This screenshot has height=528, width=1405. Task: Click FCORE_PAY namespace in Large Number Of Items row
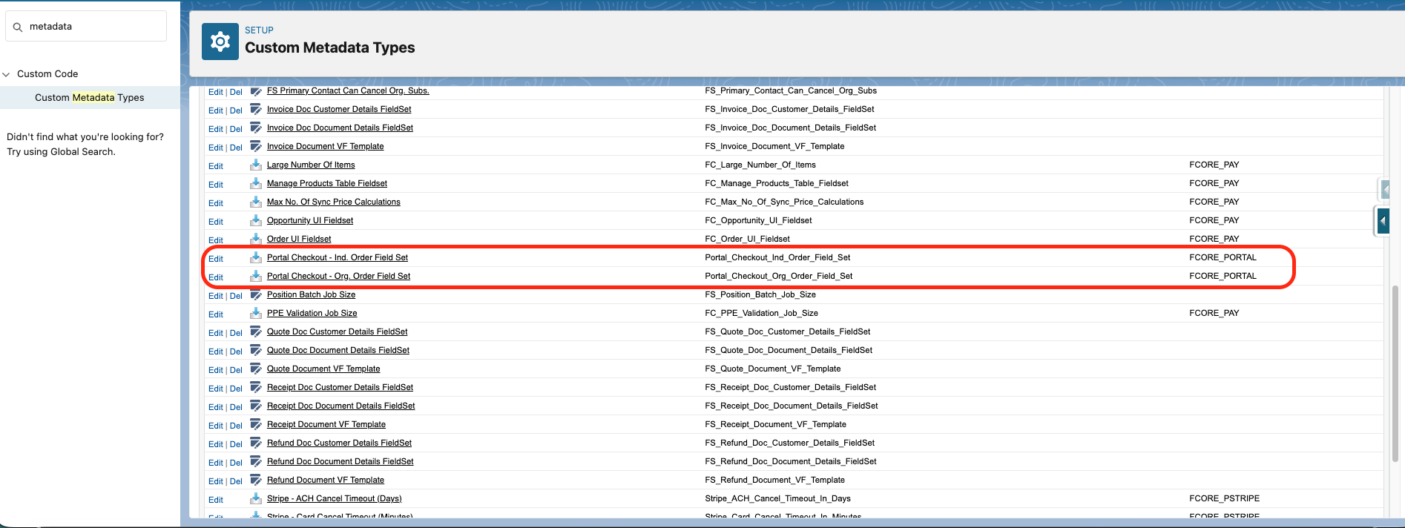(1214, 165)
